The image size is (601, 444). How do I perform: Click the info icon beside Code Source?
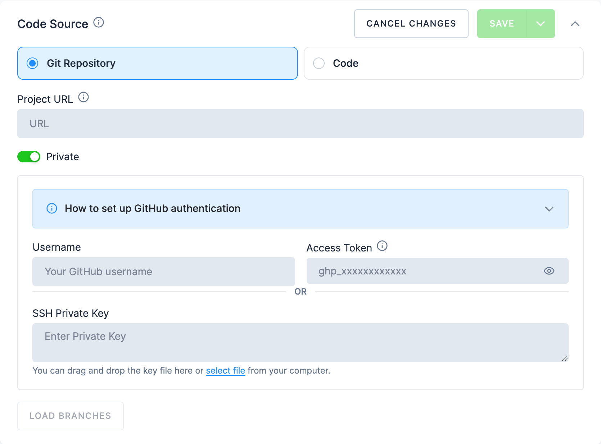click(x=99, y=23)
